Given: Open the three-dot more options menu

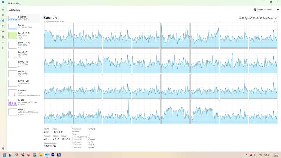Looking at the screenshot, I should pos(277,10).
